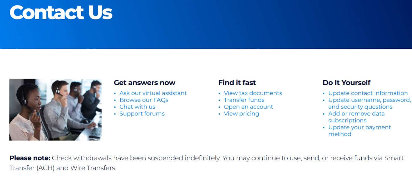Screen dimensions: 412x177
Task: Click the Transfer funds link
Action: tap(244, 100)
